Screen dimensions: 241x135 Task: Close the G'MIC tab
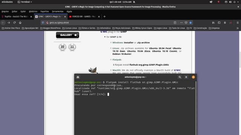click(65, 16)
